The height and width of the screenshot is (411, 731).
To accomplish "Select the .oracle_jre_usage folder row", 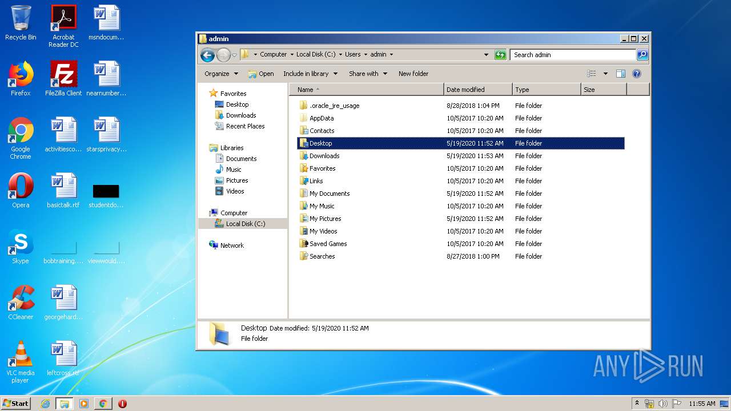I will (461, 106).
